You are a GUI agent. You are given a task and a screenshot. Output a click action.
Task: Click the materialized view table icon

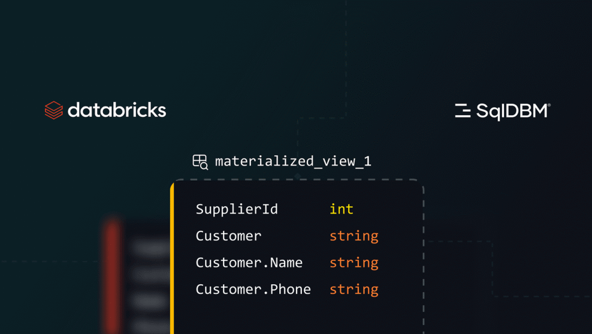pos(200,162)
